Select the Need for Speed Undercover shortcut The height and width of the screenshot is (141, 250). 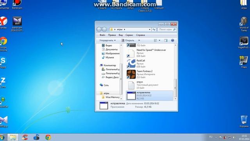[x=150, y=53]
